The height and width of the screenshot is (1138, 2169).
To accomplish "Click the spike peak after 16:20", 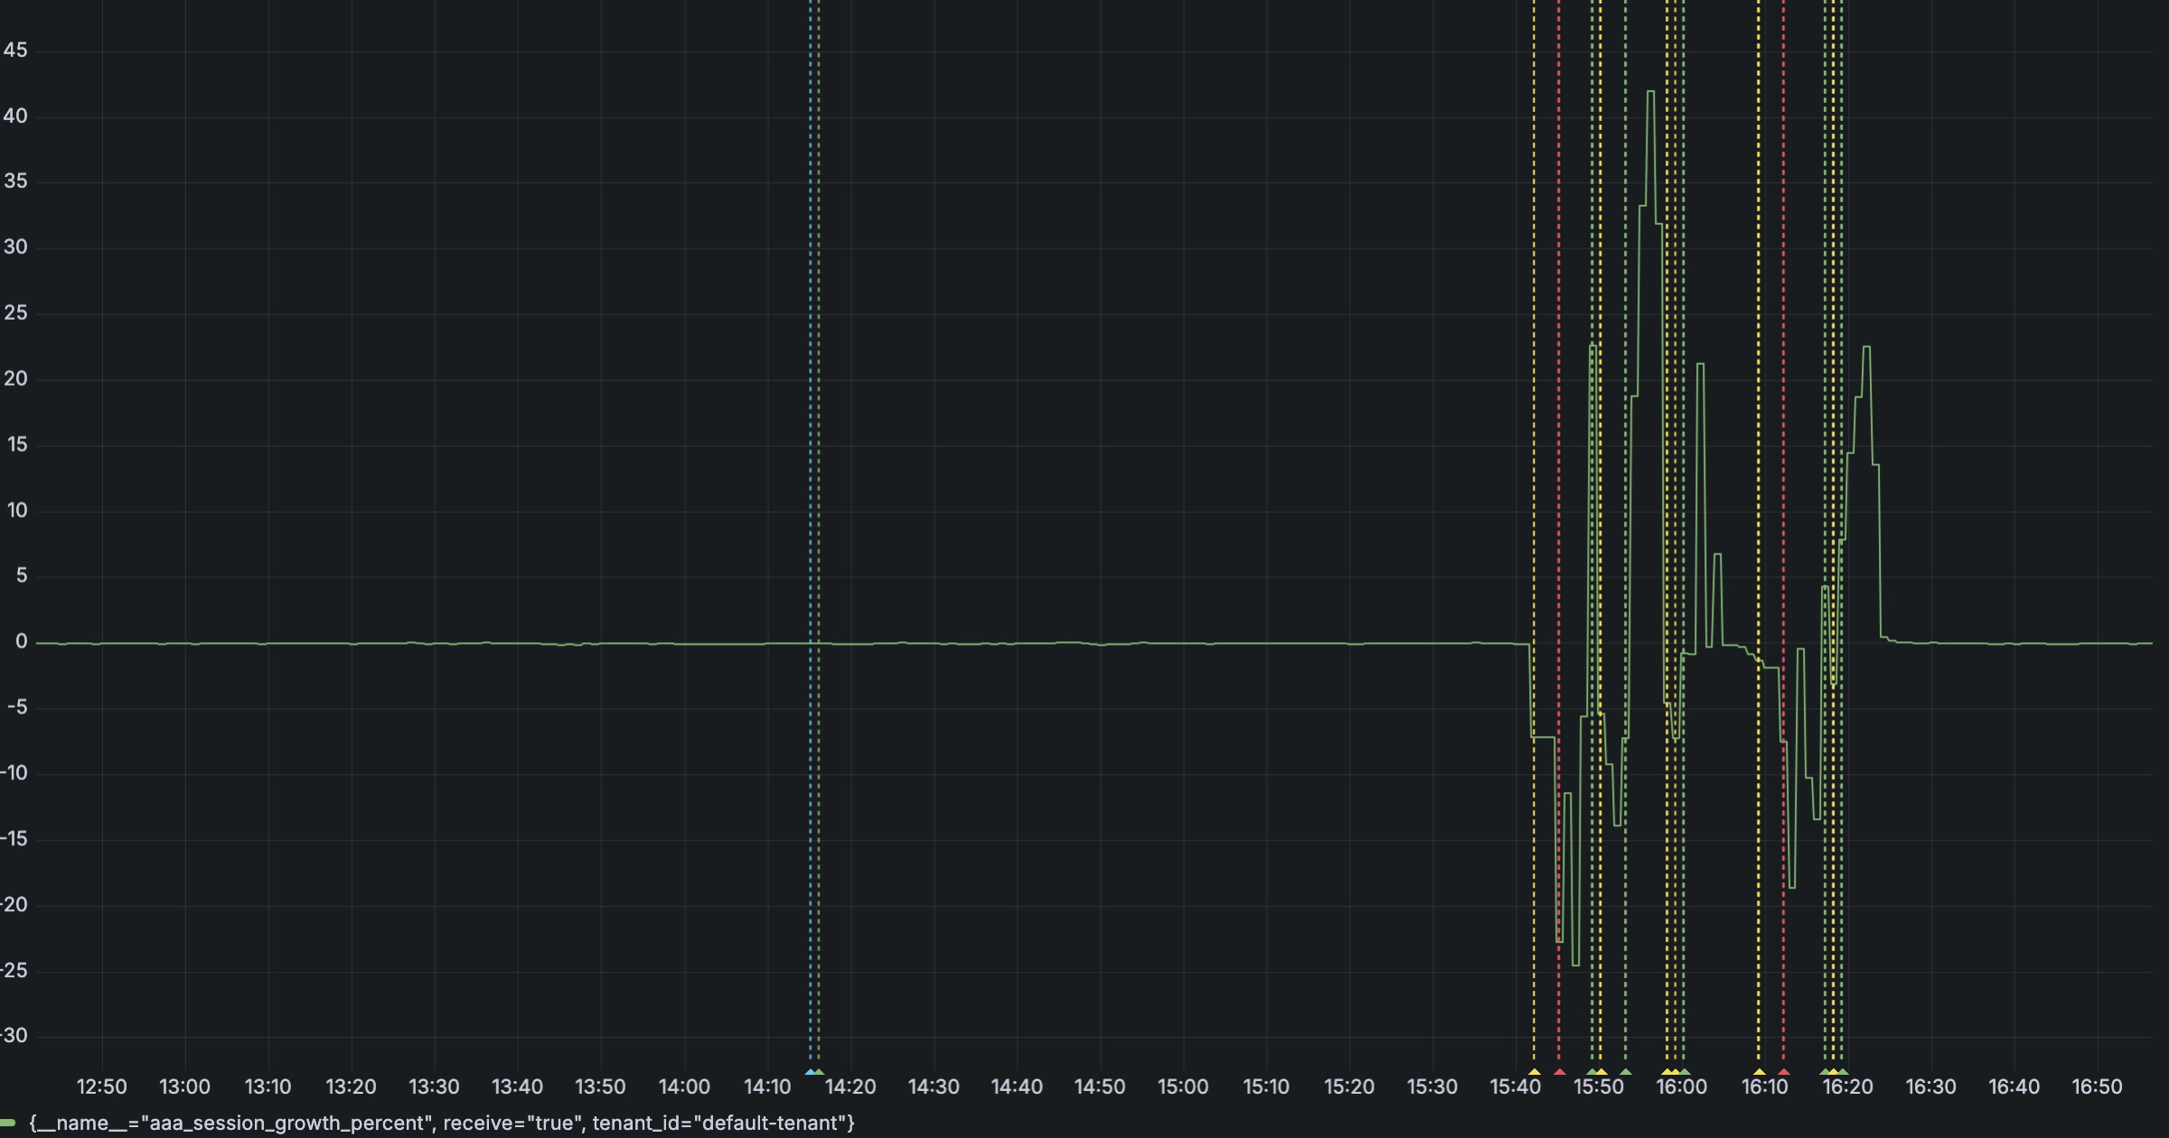I will click(1867, 347).
